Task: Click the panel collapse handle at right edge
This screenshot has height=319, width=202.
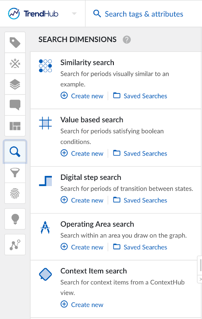Action: coord(200,265)
